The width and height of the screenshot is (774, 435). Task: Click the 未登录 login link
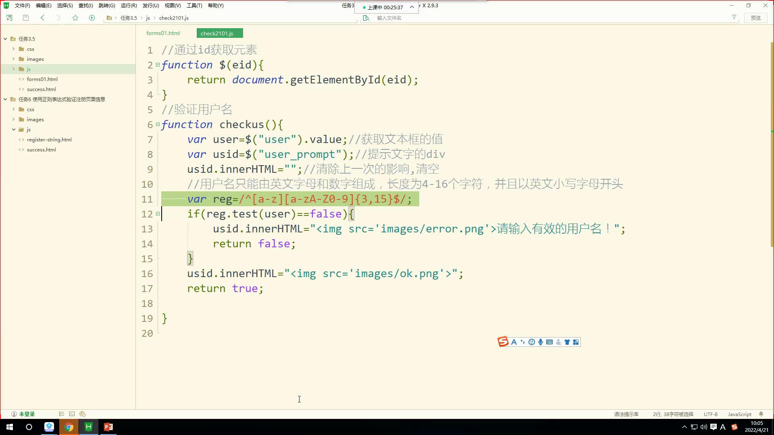(27, 414)
